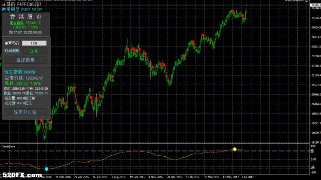Screen dimensions: 321x180
Task: Click the 22718.3 price axis label
Action: [316, 66]
